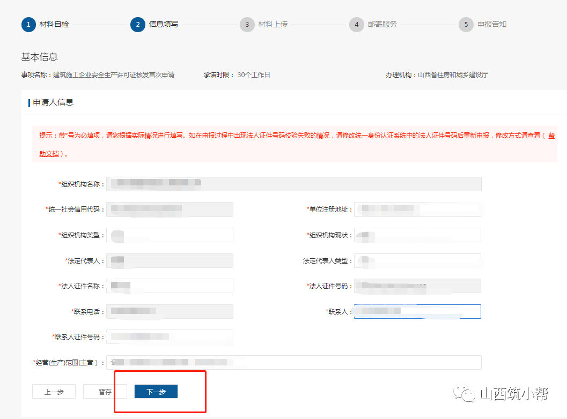Click the 上一步 button

[x=54, y=391]
